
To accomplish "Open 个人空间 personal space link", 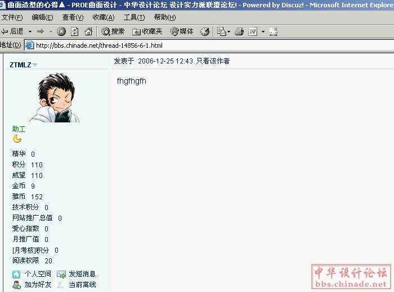I will click(37, 274).
